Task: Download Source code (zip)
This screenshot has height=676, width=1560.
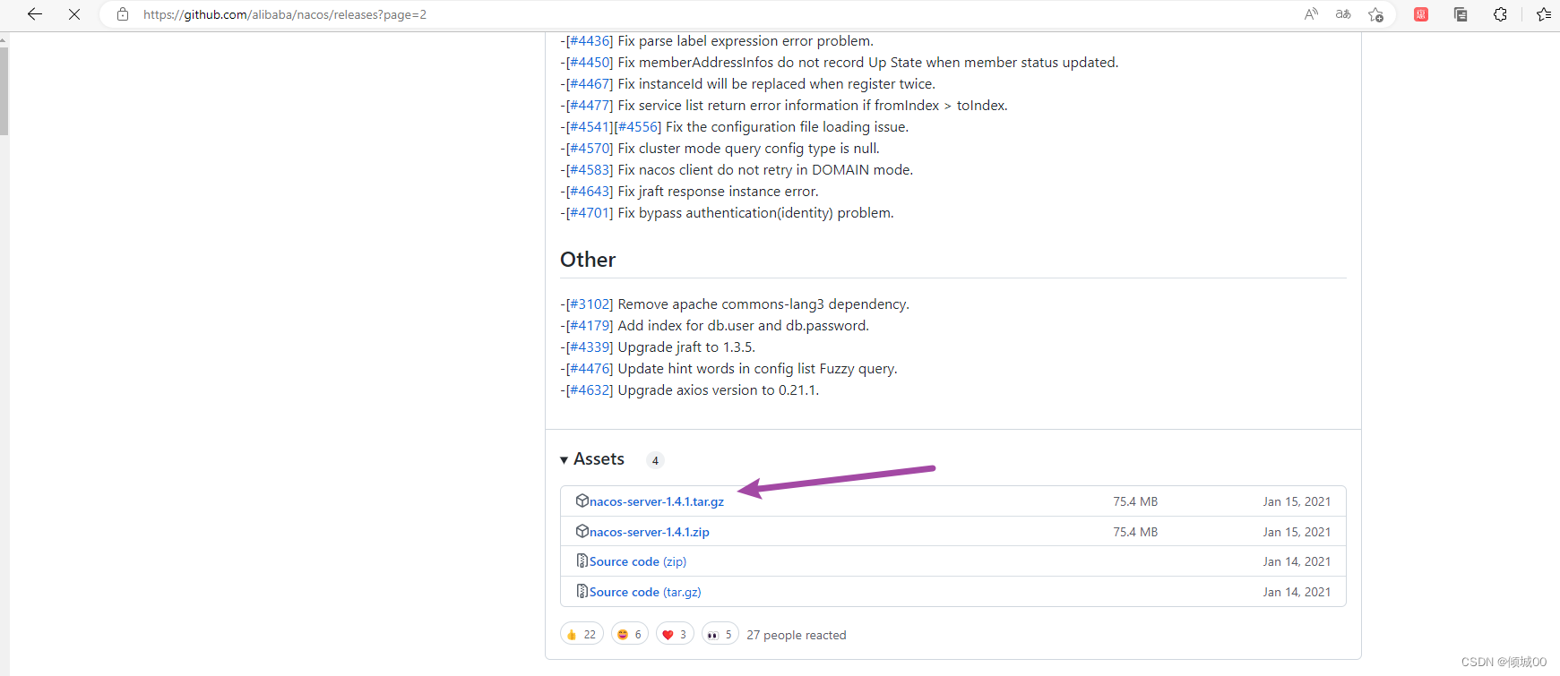Action: point(638,561)
